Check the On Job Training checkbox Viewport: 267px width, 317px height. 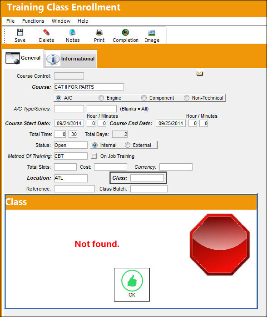tap(94, 156)
